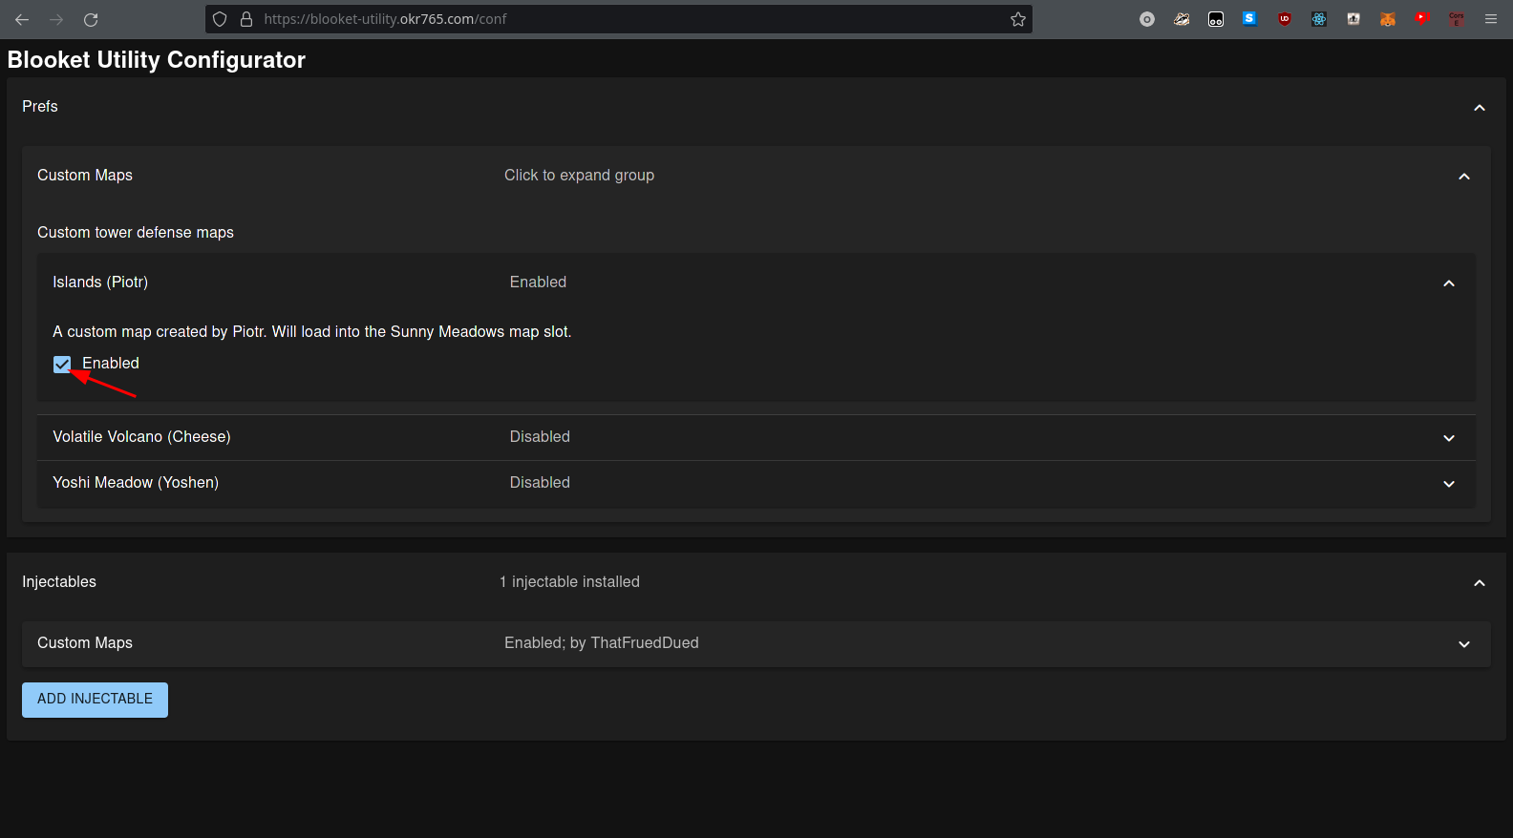The height and width of the screenshot is (838, 1513).
Task: Uncheck the Enabled checkbox for Islands
Action: click(x=62, y=364)
